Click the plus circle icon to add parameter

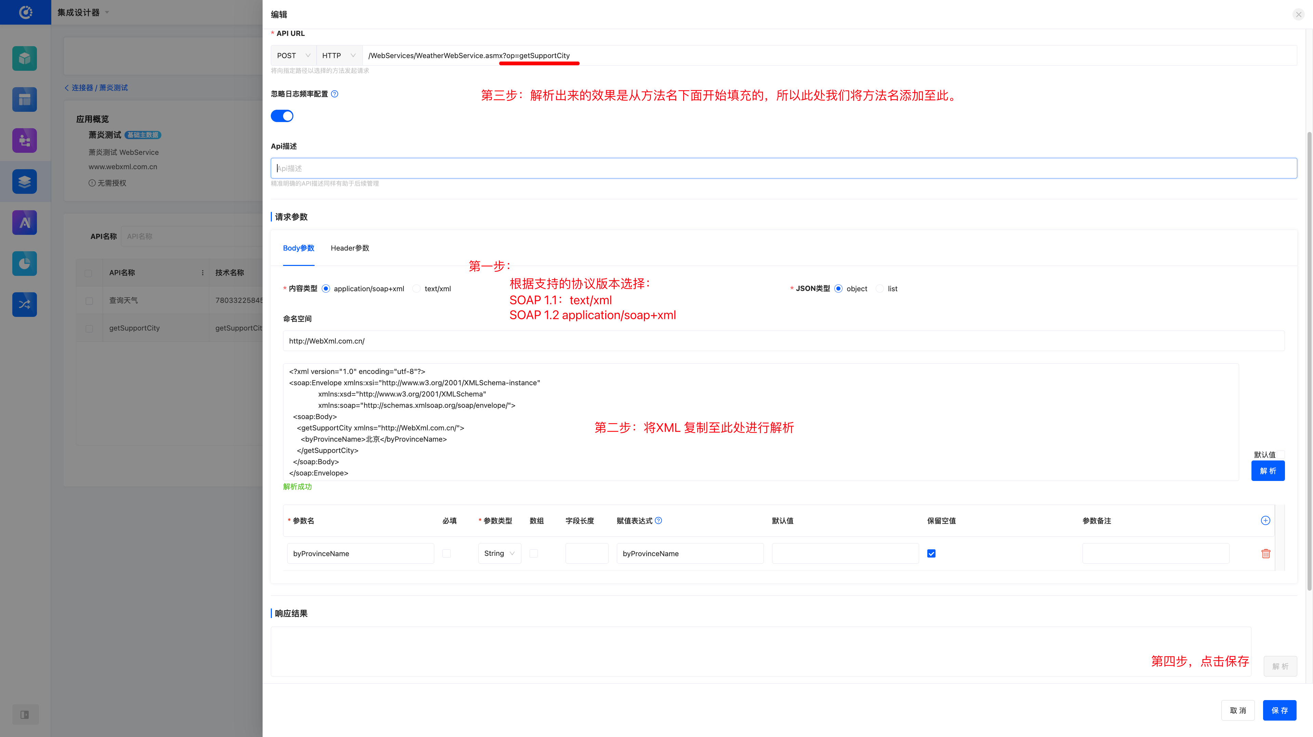pyautogui.click(x=1265, y=520)
